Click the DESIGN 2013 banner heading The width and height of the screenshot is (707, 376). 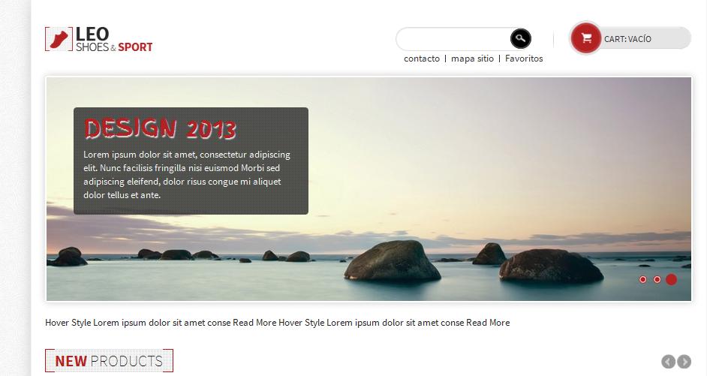click(x=161, y=128)
